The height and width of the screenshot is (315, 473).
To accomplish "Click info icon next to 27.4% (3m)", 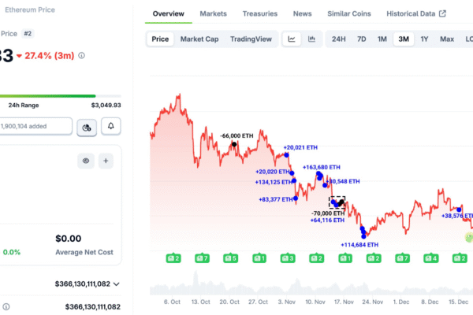I will [x=82, y=56].
